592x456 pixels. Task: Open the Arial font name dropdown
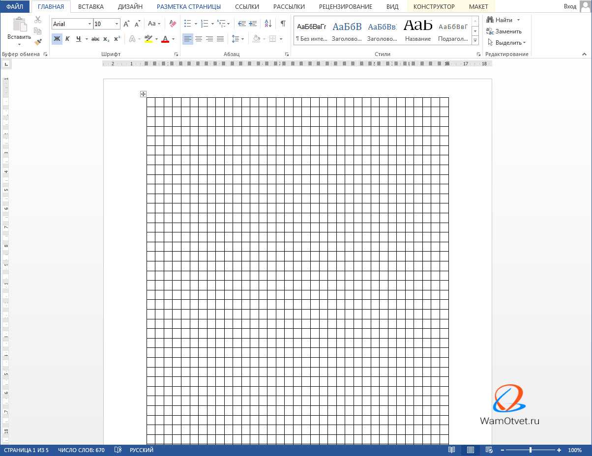pos(89,24)
